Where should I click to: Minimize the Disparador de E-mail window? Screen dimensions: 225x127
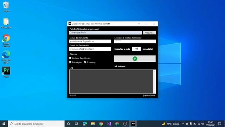click(x=139, y=24)
